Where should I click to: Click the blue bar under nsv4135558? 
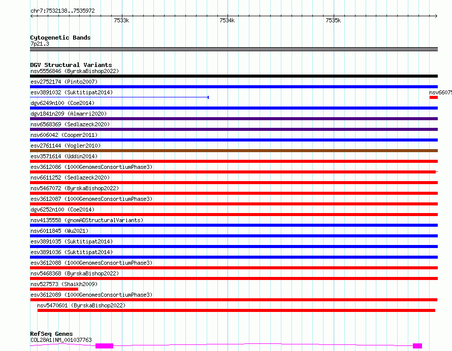234,225
